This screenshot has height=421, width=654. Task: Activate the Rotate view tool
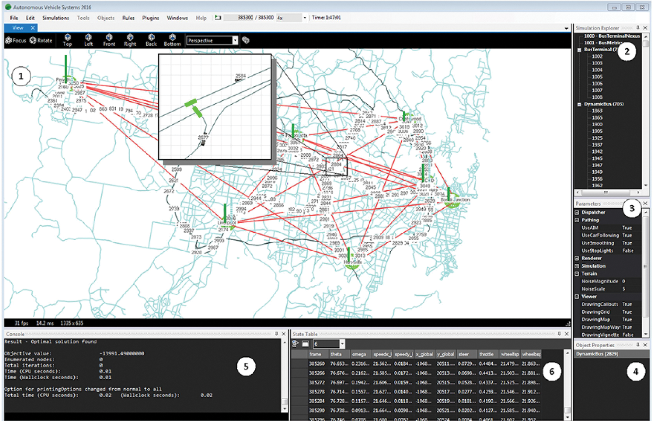coord(41,40)
